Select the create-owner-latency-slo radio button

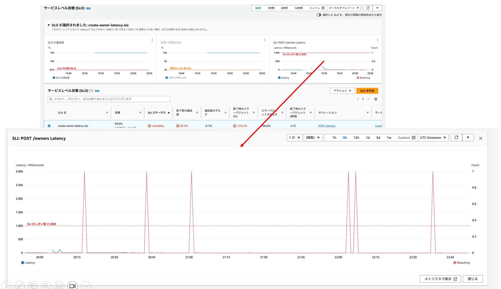(x=49, y=126)
